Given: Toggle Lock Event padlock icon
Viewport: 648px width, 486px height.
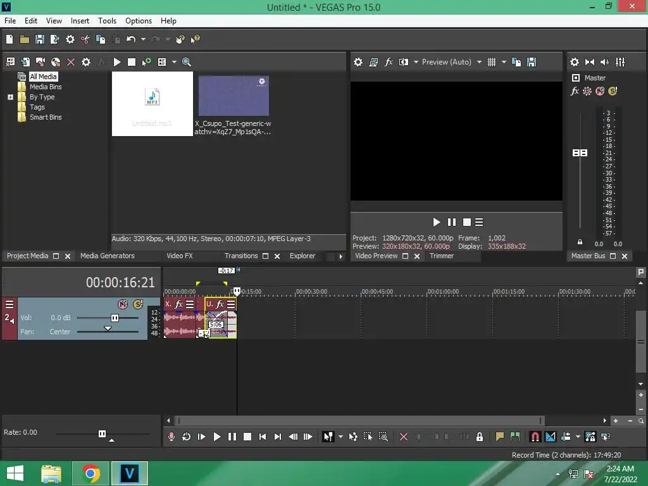Looking at the screenshot, I should click(x=480, y=437).
